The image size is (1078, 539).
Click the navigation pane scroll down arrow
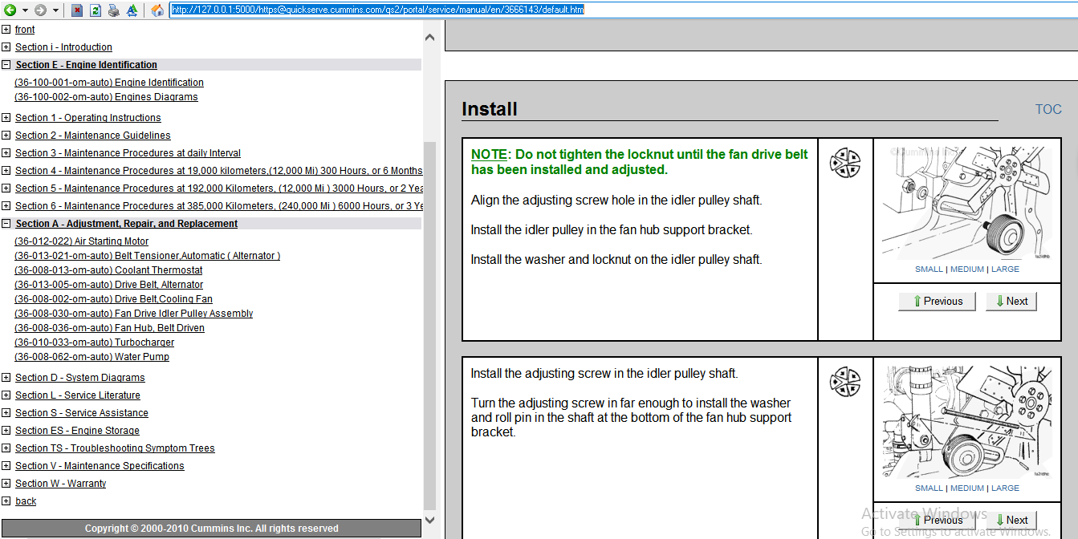click(429, 521)
